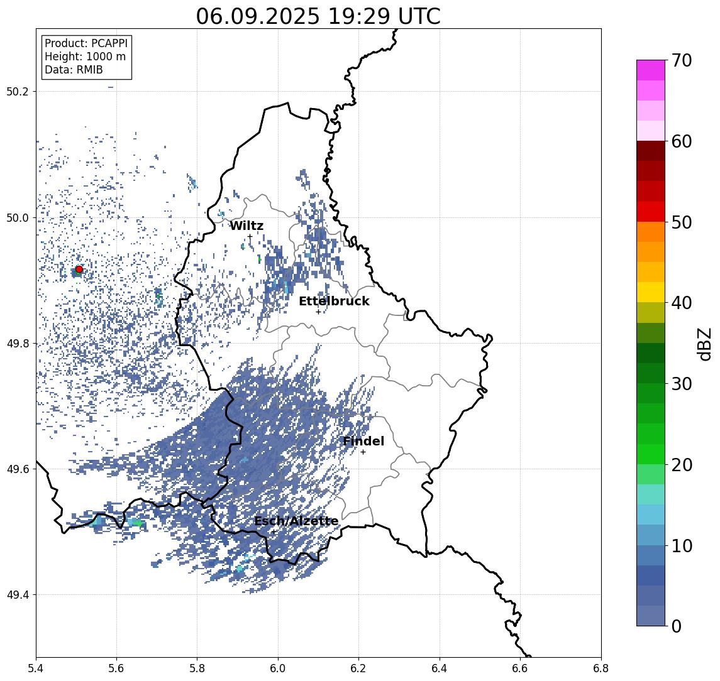Click the colorbar tick label 50
This screenshot has height=681, width=720.
click(682, 222)
